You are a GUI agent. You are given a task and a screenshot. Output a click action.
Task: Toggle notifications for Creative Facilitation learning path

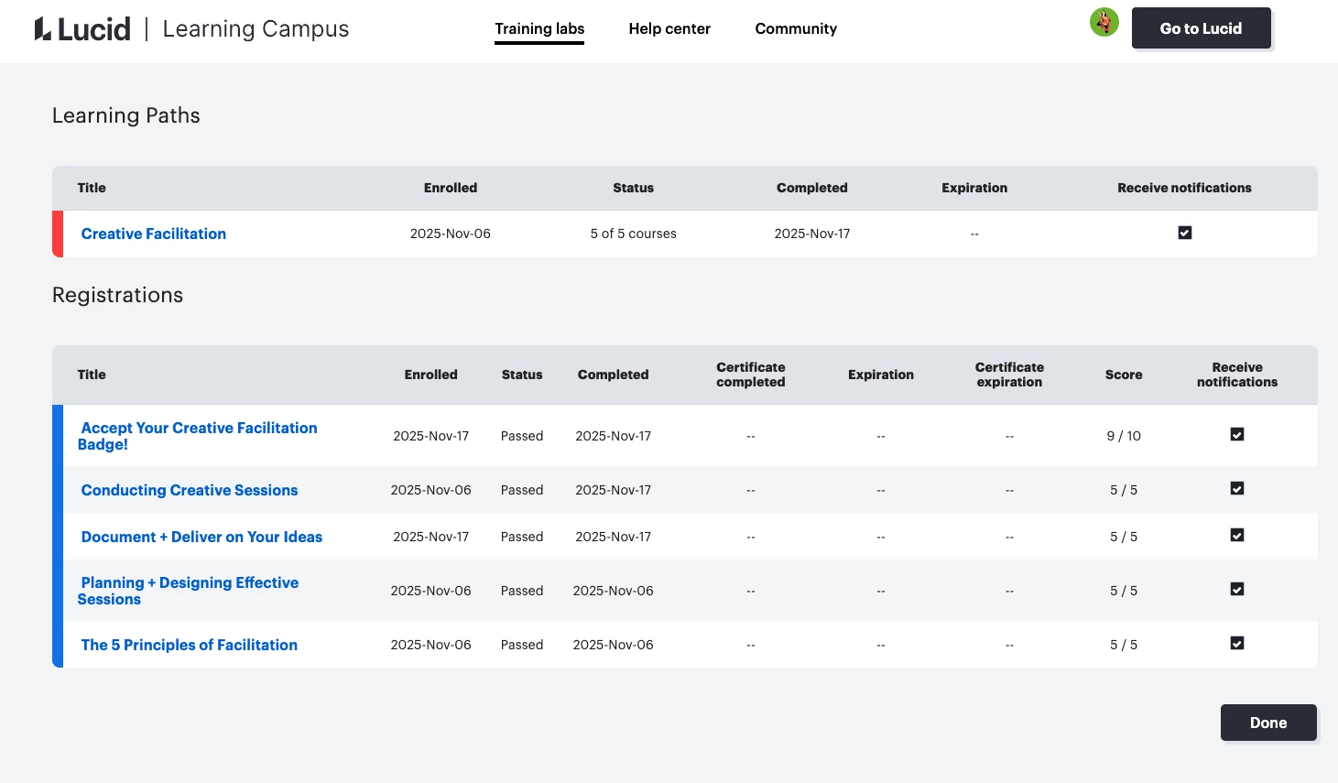[1185, 233]
